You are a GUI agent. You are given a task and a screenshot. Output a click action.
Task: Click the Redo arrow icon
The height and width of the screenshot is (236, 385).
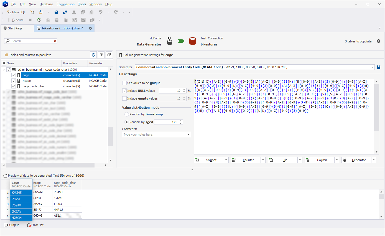(116, 12)
